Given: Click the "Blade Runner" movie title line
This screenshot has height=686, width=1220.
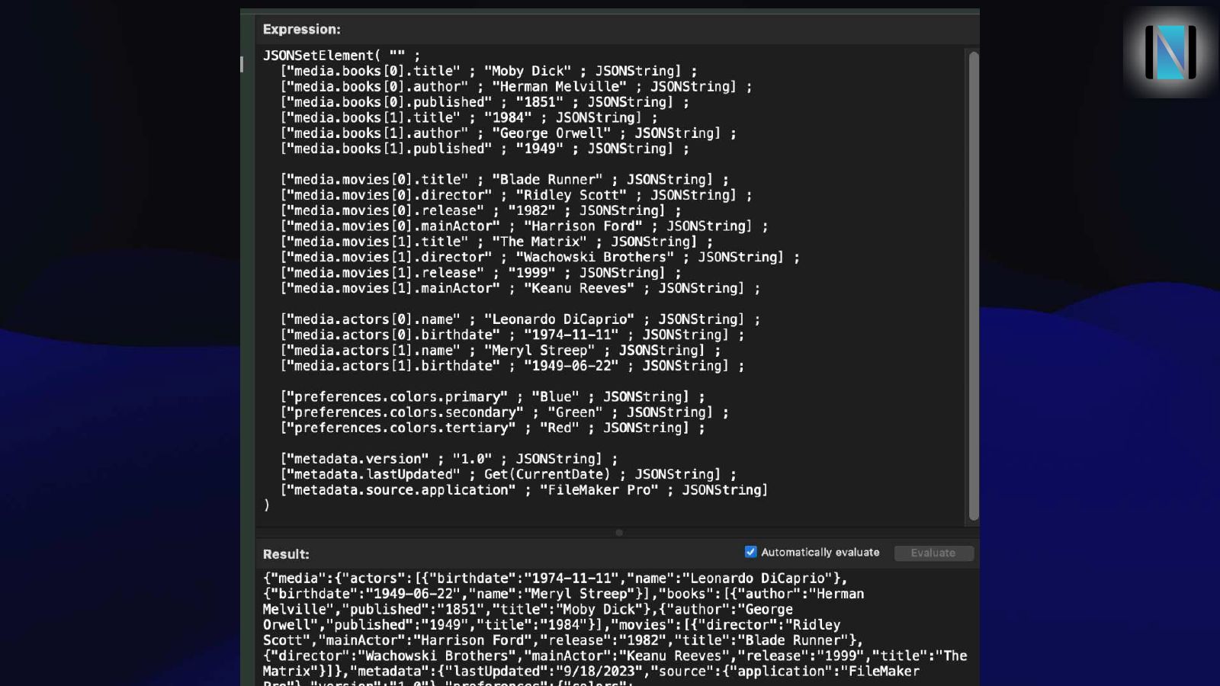Looking at the screenshot, I should [504, 180].
